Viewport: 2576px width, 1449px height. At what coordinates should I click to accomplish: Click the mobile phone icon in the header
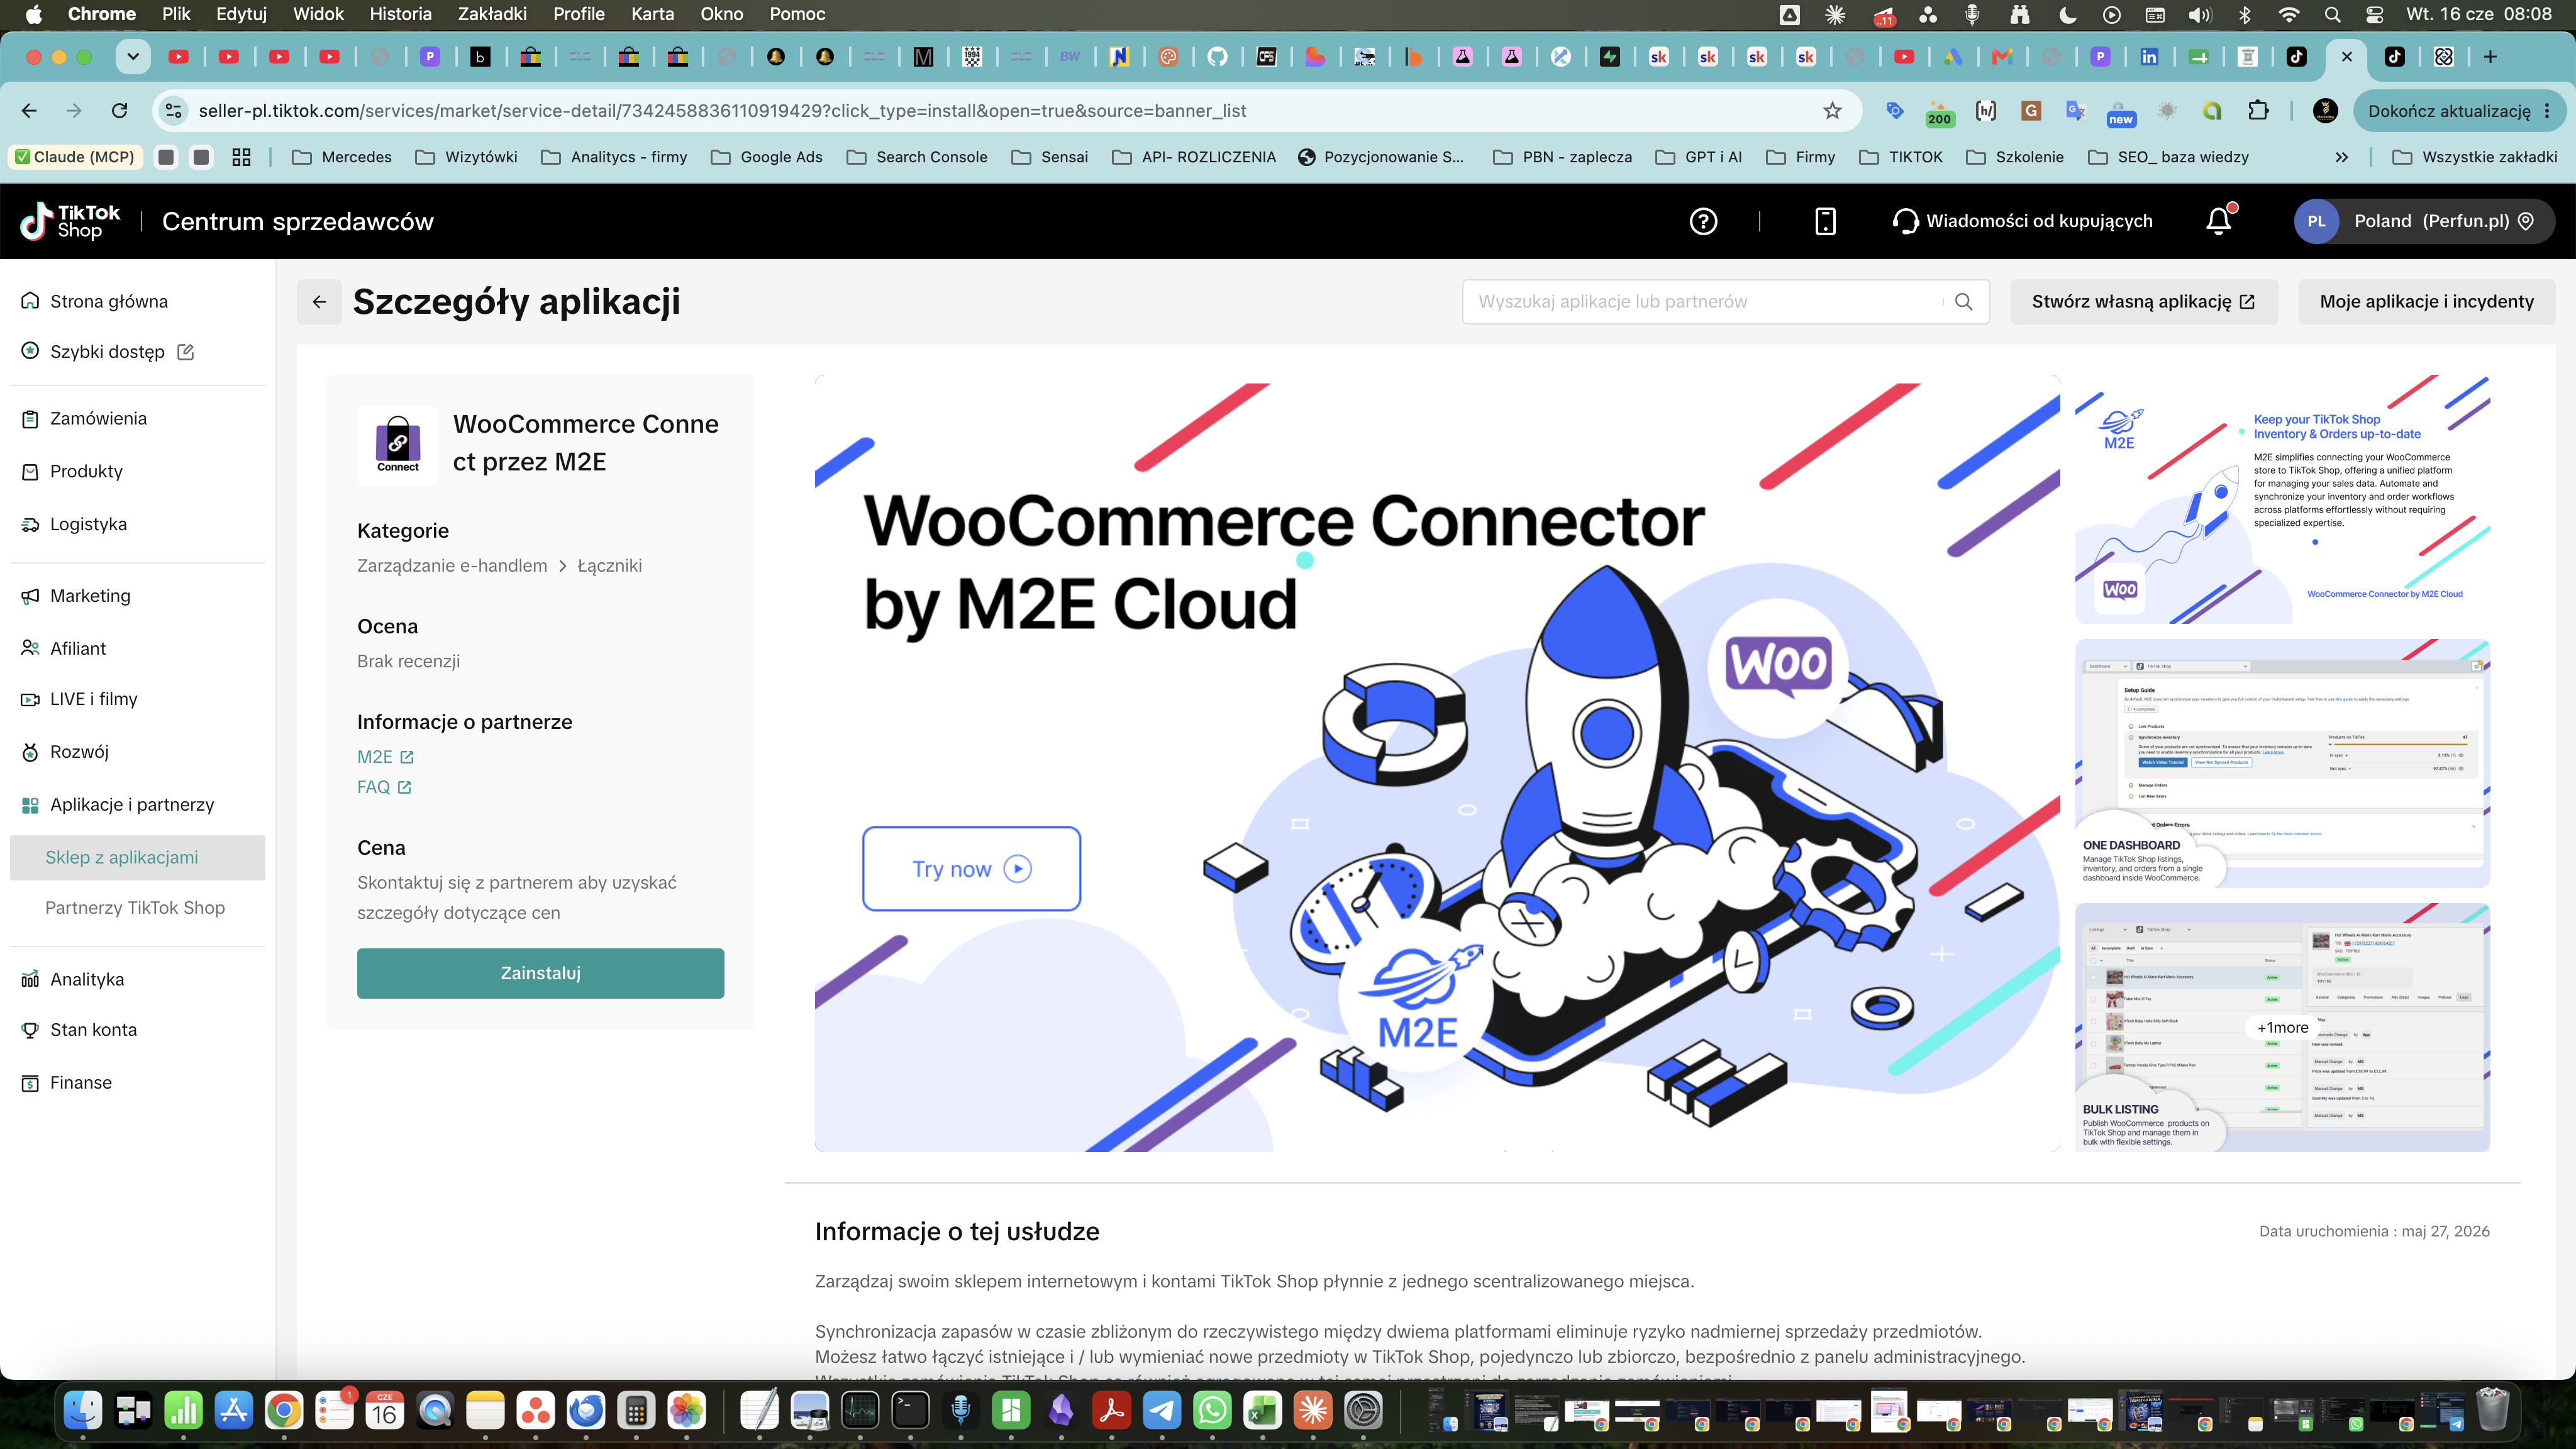click(x=1825, y=221)
